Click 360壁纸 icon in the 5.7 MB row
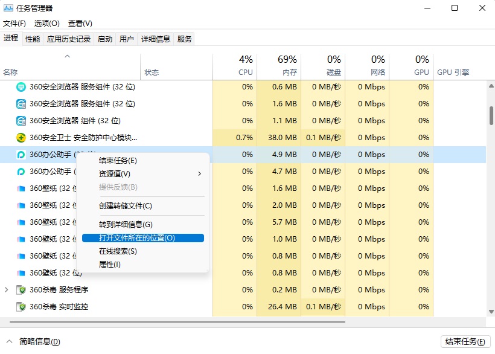The image size is (495, 354). [x=21, y=222]
